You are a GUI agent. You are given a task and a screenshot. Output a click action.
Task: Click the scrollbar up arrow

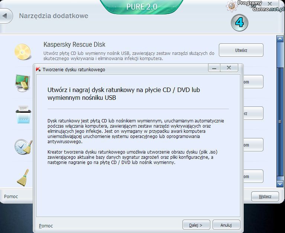coord(280,39)
